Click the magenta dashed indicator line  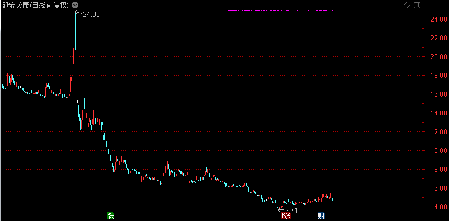coord(281,10)
